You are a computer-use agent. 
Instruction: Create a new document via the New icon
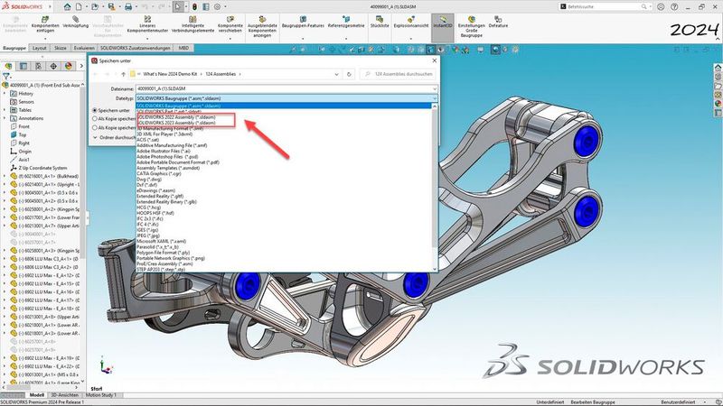[x=79, y=7]
